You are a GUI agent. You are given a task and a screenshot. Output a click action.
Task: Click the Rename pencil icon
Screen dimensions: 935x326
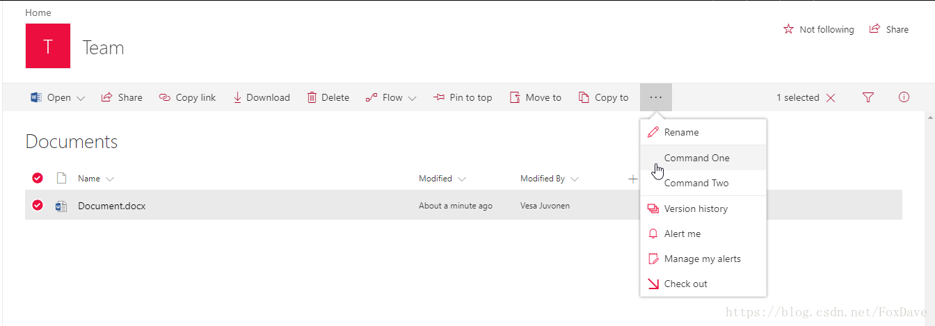point(653,132)
